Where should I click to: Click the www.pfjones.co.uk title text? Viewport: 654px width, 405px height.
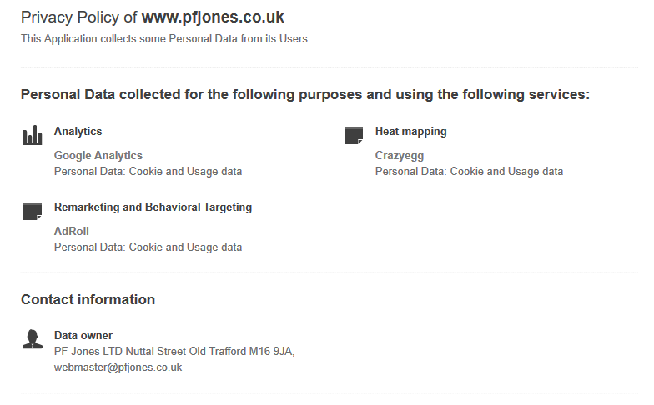pyautogui.click(x=213, y=17)
